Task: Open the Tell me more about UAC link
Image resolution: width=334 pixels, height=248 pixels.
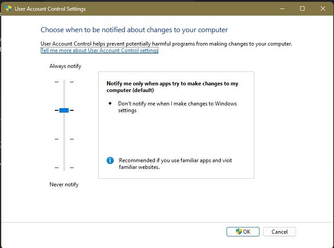Action: coord(99,50)
